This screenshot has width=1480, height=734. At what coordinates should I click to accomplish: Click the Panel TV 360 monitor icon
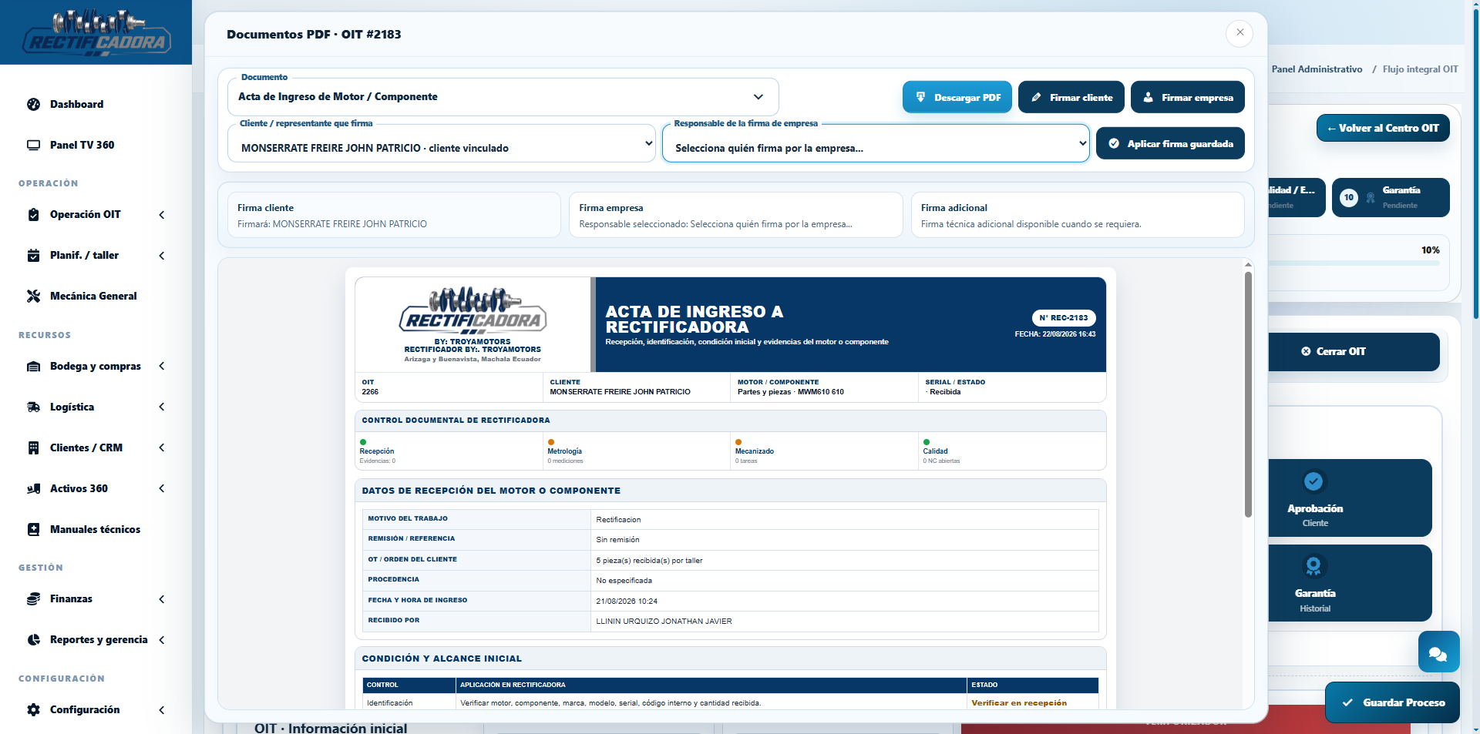pos(33,146)
